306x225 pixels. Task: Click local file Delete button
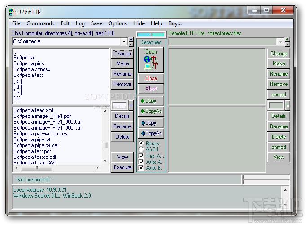[122, 137]
